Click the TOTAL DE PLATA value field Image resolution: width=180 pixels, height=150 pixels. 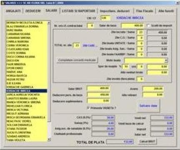pyautogui.click(x=120, y=142)
